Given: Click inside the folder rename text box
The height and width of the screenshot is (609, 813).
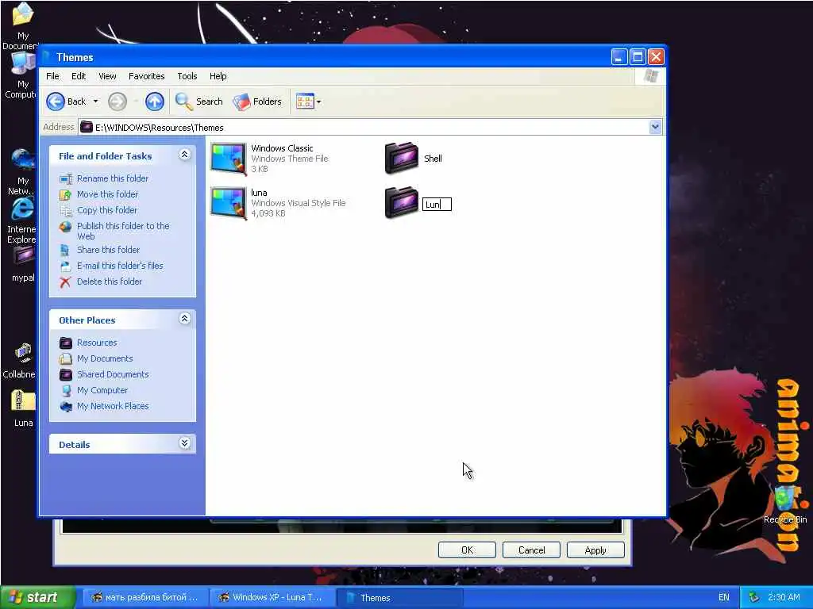Looking at the screenshot, I should [x=437, y=205].
